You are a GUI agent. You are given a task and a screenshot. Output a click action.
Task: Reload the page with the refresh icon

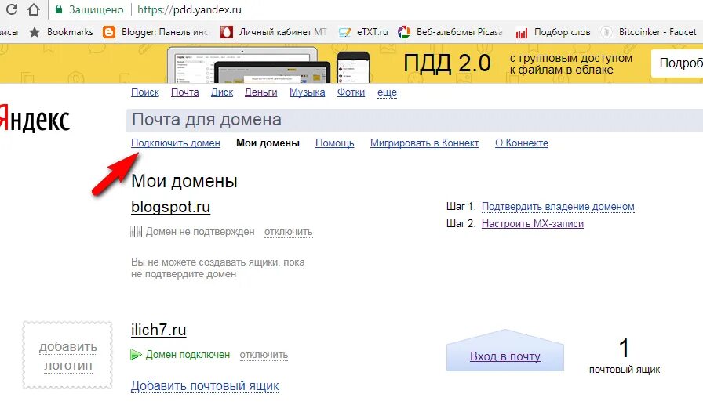11,9
